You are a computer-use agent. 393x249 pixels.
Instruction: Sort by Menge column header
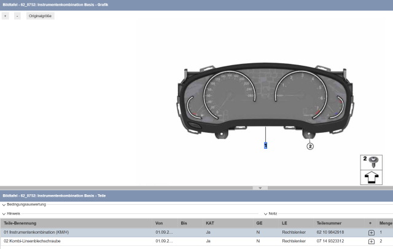pyautogui.click(x=386, y=223)
